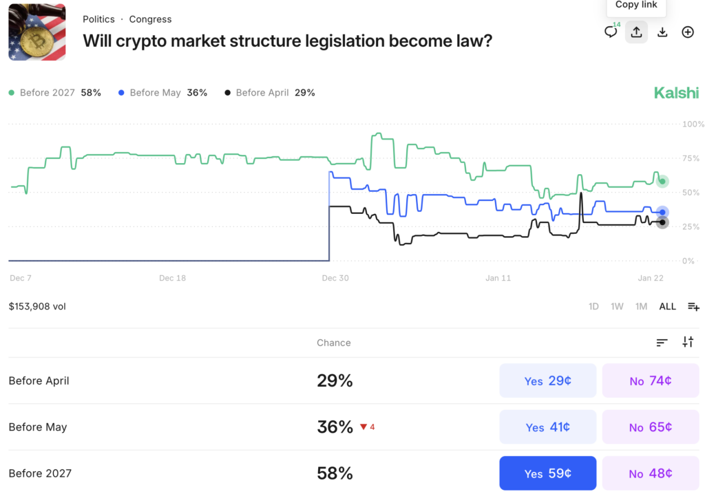Click the list filter icon
The height and width of the screenshot is (496, 705).
pyautogui.click(x=662, y=342)
